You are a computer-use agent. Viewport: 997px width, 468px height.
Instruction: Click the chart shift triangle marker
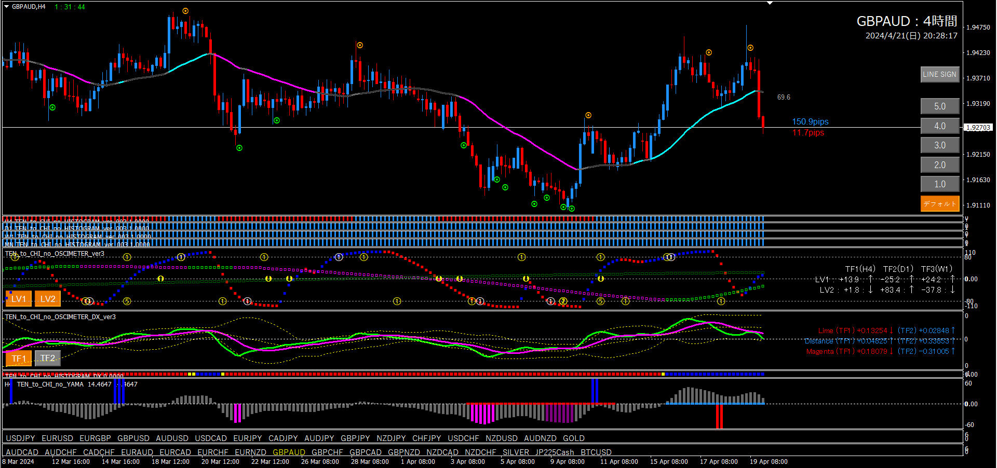point(770,3)
